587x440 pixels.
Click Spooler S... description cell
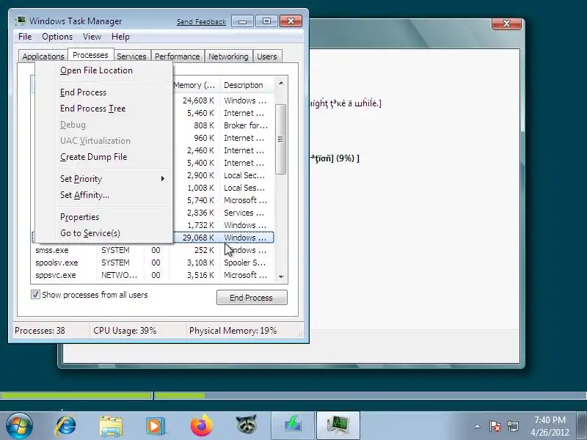tap(245, 263)
